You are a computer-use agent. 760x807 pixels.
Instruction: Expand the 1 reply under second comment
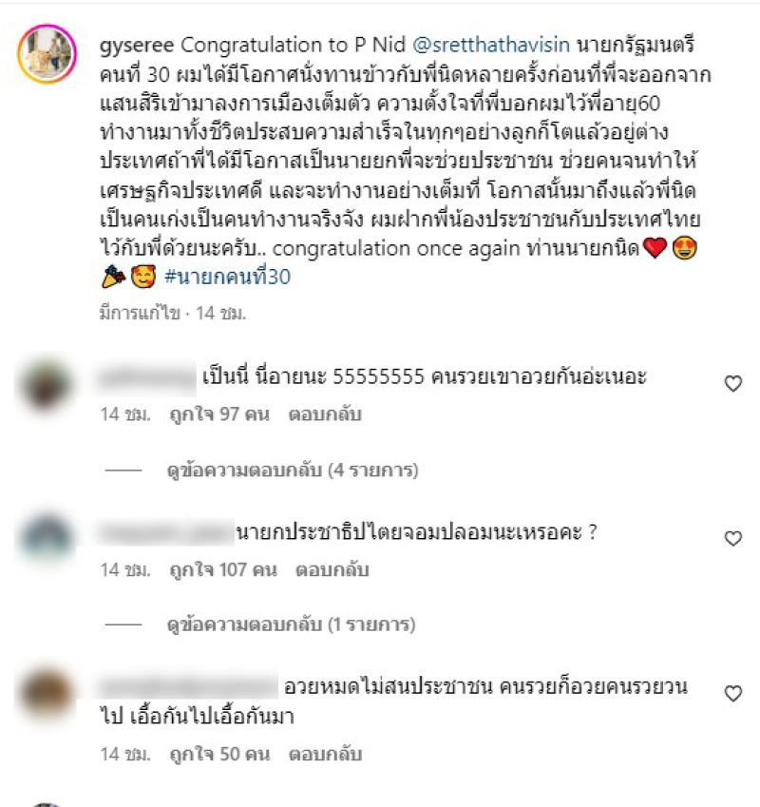(291, 624)
